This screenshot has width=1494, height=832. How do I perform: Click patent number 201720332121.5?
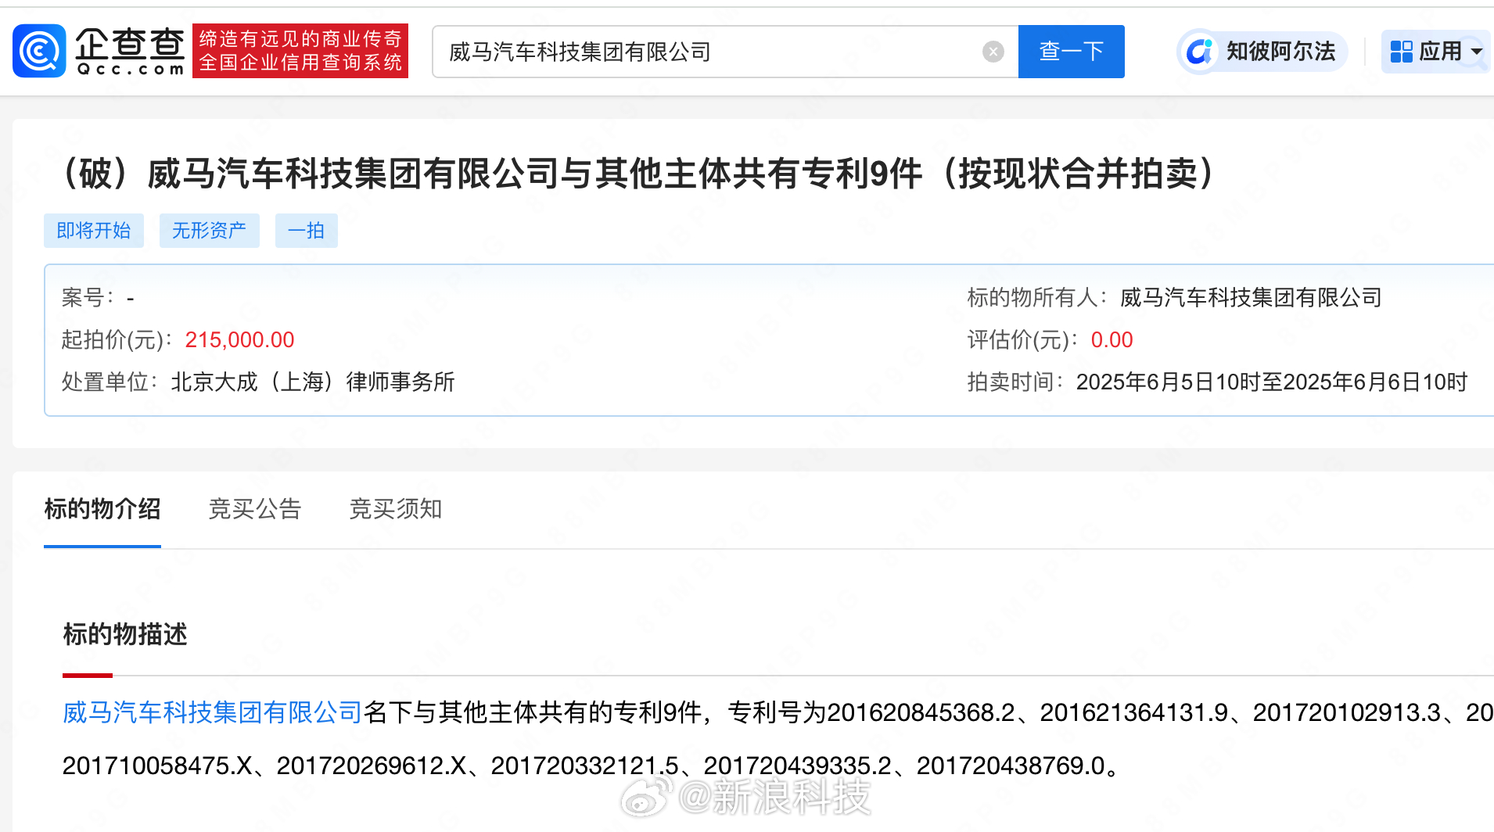click(585, 766)
